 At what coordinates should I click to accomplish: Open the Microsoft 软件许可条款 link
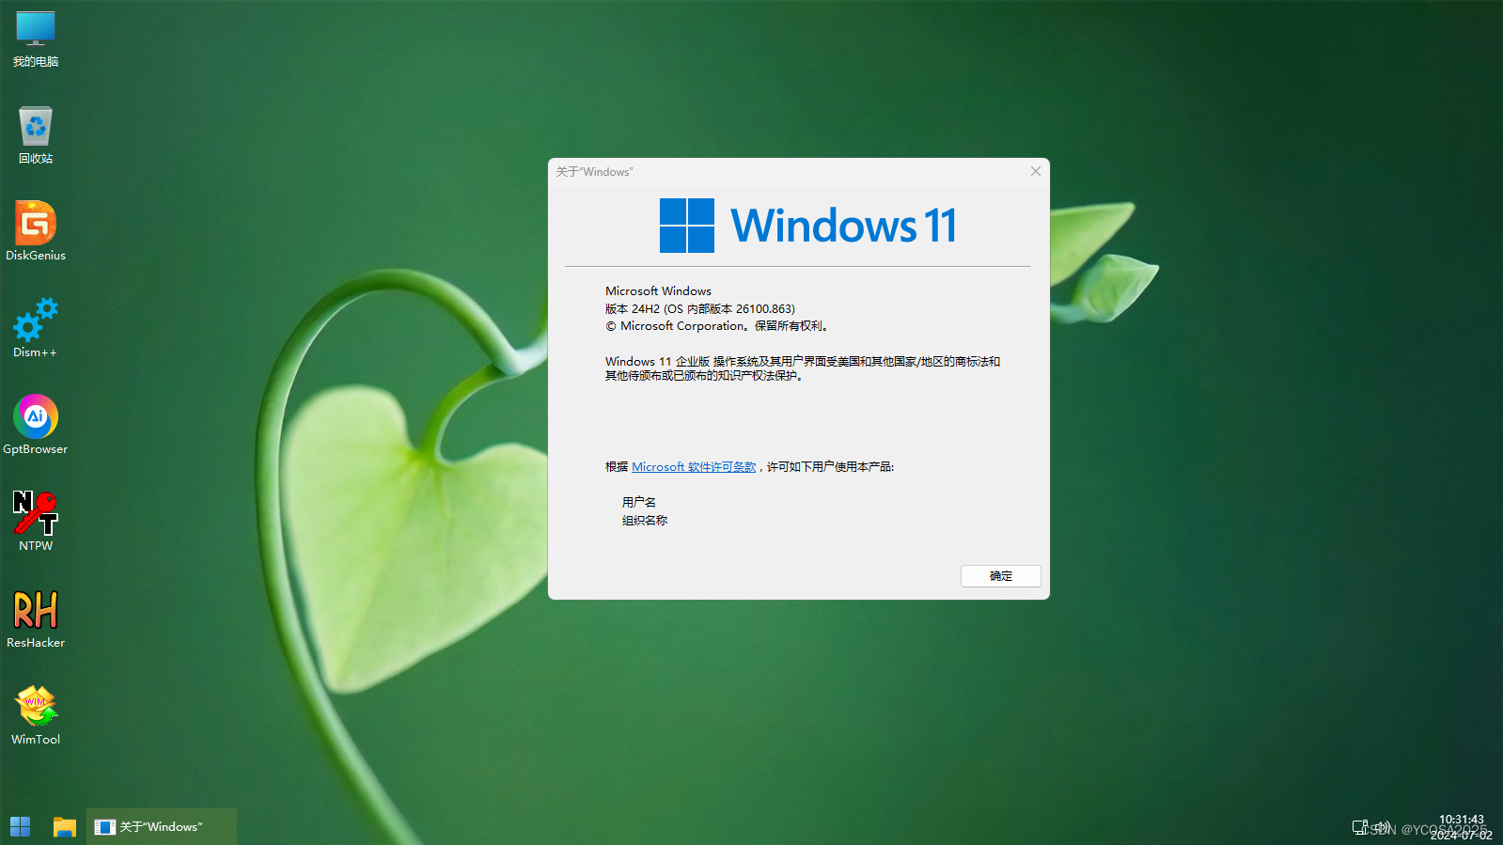tap(694, 467)
